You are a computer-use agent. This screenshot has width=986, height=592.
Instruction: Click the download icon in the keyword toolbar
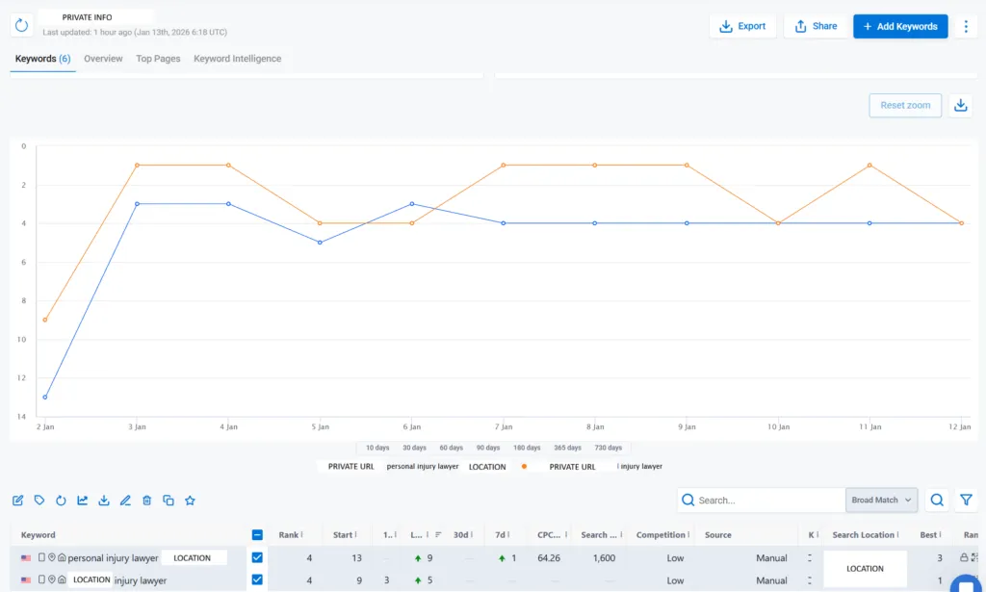pos(104,501)
